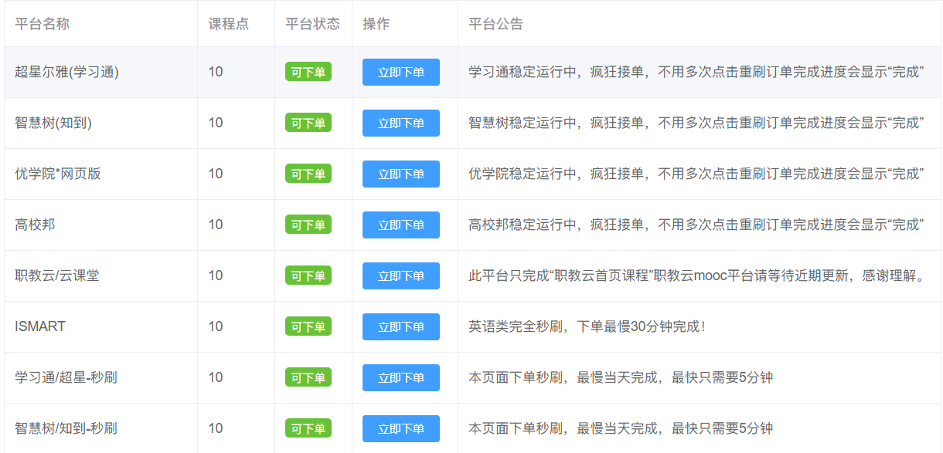943x453 pixels.
Task: Click course points 10 in 智慧树(知到) row
Action: point(216,123)
